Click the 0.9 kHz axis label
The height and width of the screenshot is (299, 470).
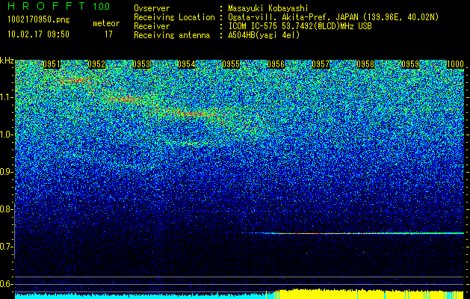point(6,172)
